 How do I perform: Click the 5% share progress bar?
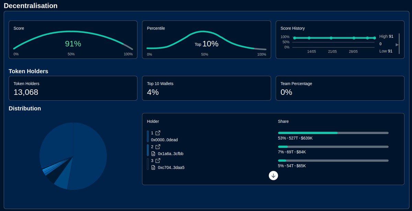click(333, 160)
